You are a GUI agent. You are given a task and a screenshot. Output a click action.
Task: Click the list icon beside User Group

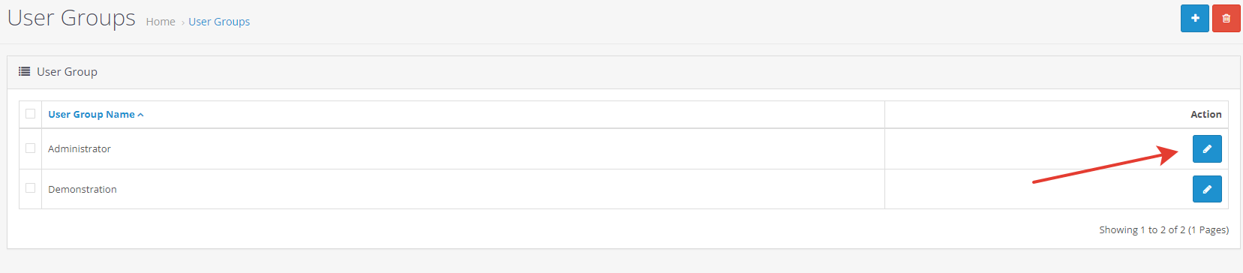24,71
